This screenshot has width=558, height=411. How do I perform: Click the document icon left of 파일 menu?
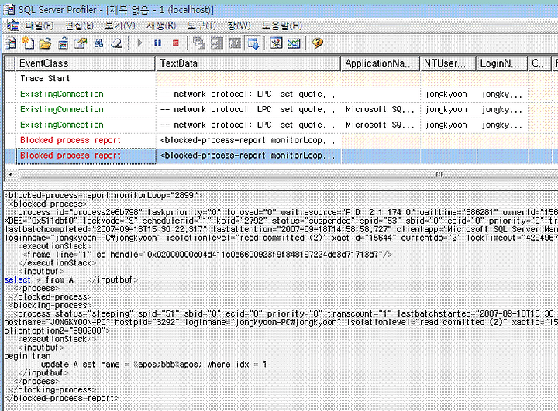[13, 26]
